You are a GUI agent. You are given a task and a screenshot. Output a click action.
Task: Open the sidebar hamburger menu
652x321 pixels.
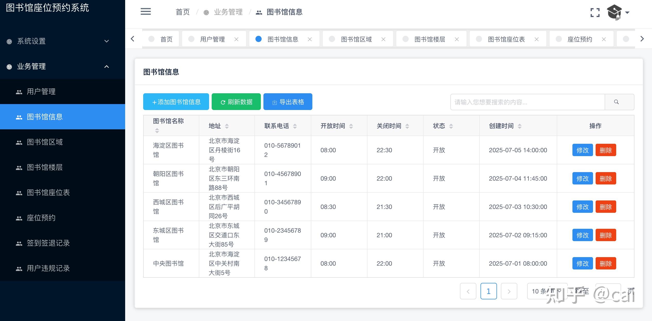click(x=145, y=12)
